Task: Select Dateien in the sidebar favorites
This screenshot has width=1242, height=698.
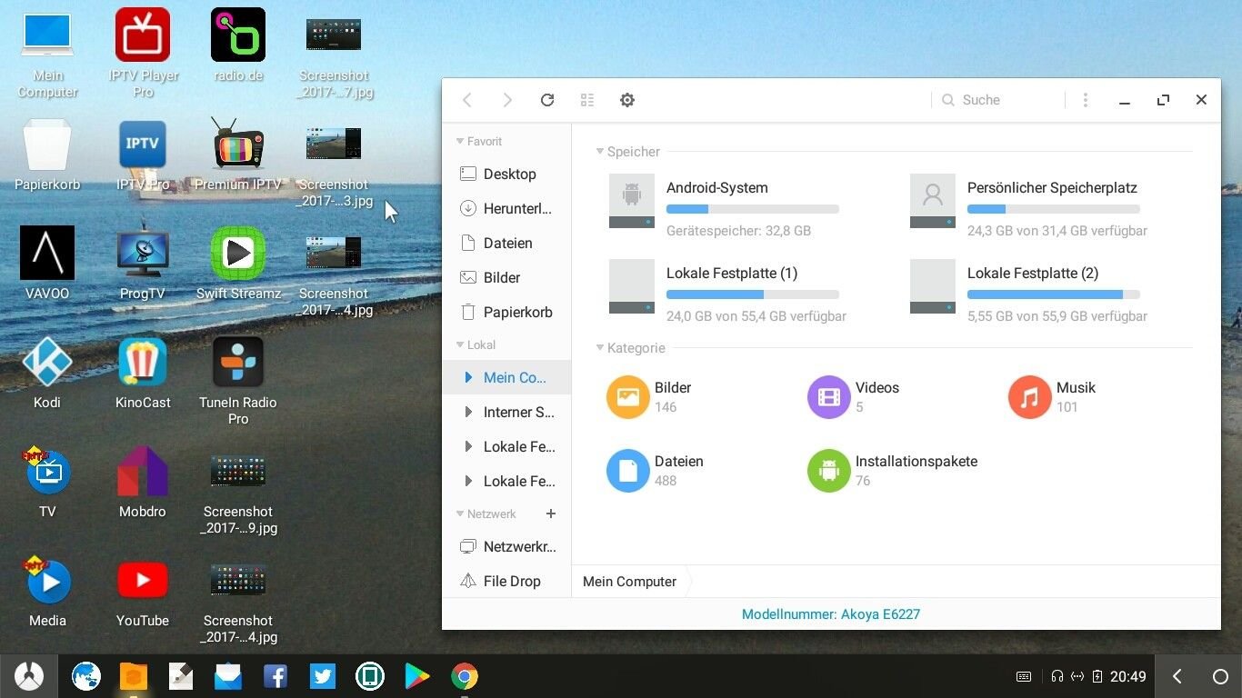Action: [506, 243]
